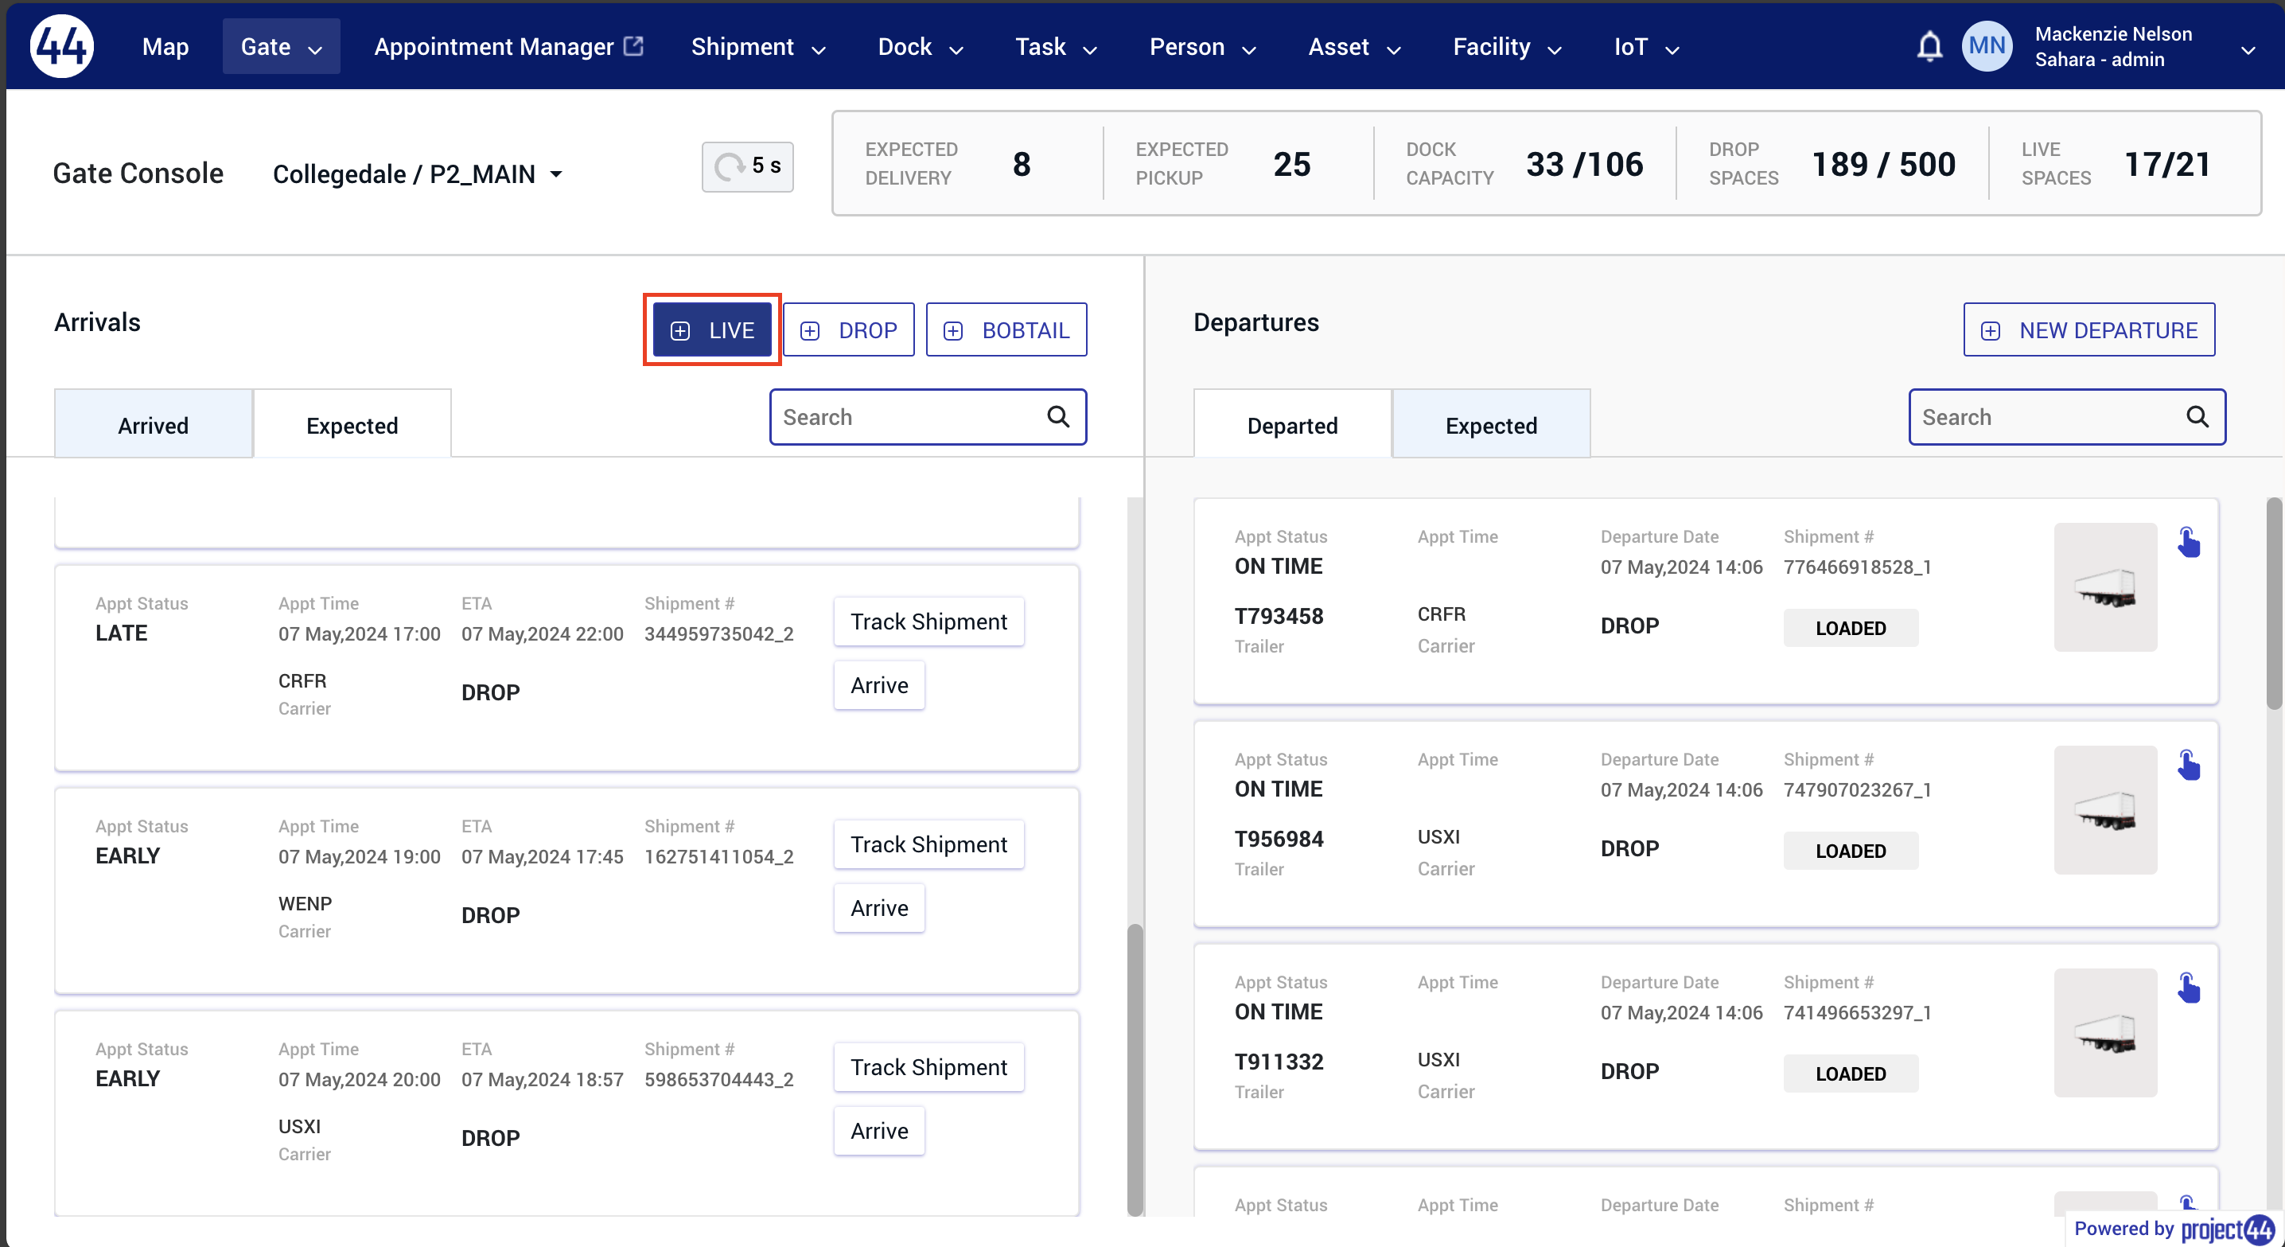Viewport: 2285px width, 1247px height.
Task: Click the 5 s auto-refresh button
Action: pyautogui.click(x=748, y=166)
